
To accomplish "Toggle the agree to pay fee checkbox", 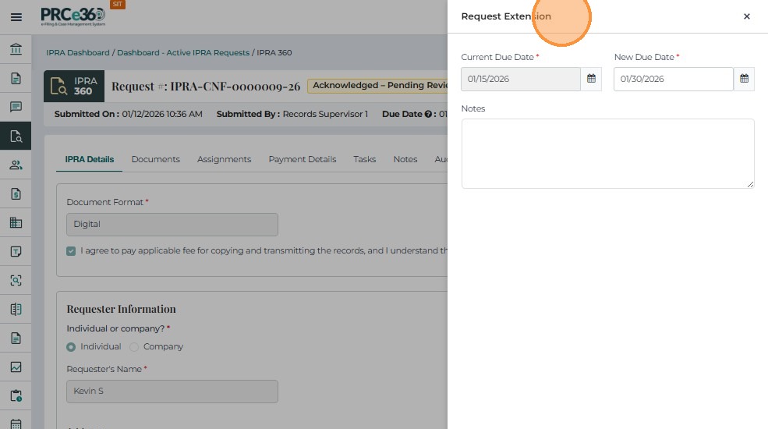I will click(x=71, y=251).
